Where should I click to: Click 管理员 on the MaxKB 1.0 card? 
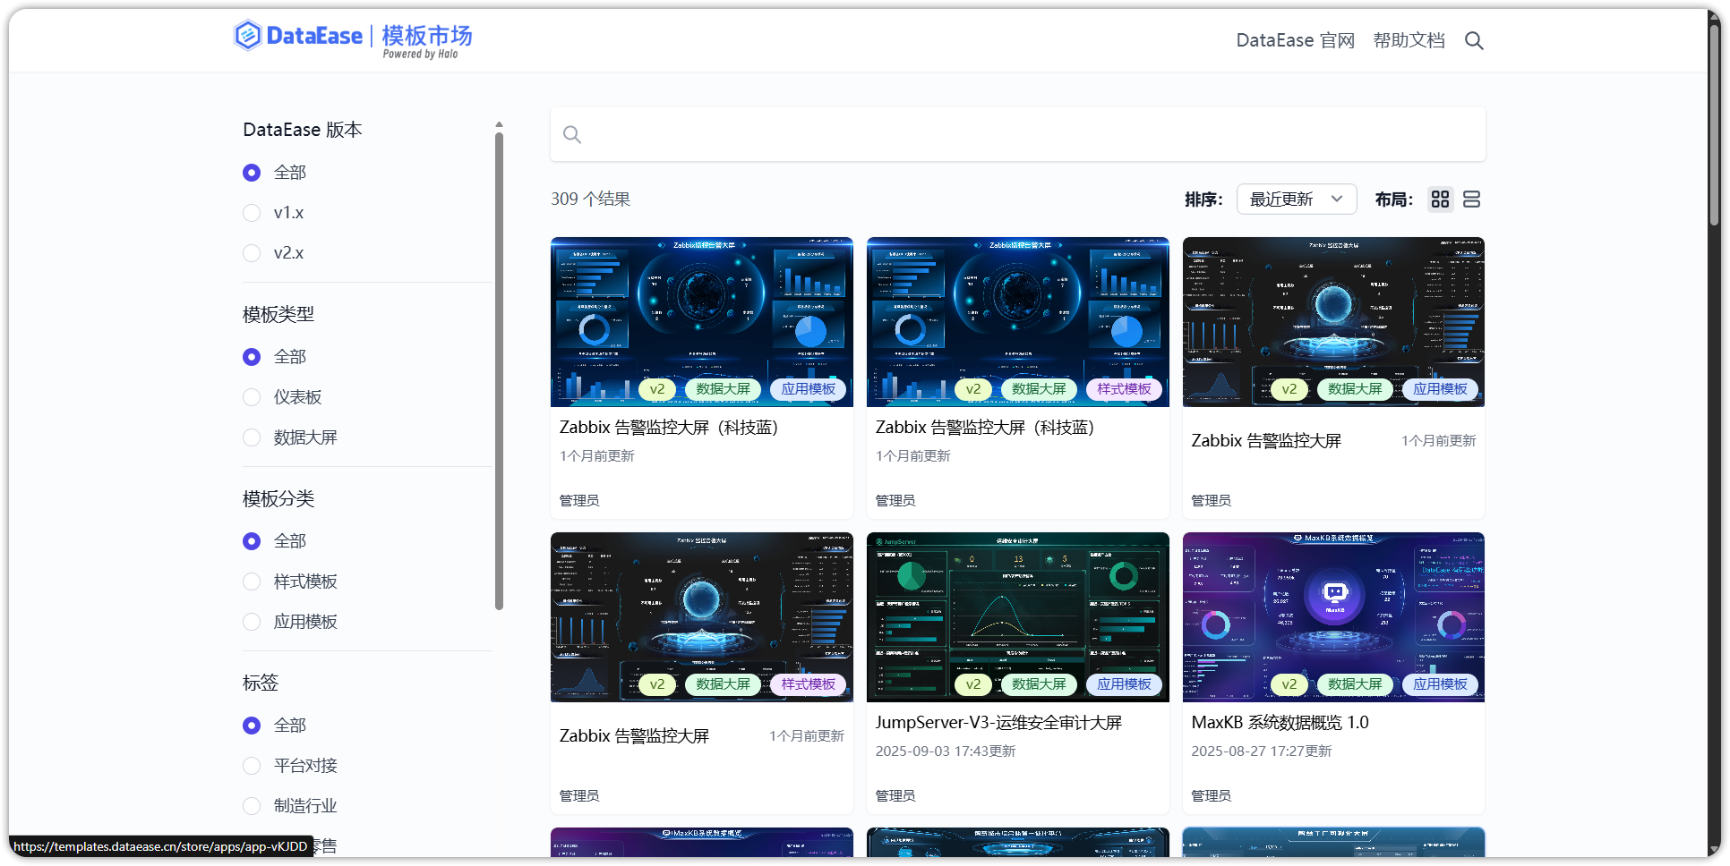tap(1212, 795)
